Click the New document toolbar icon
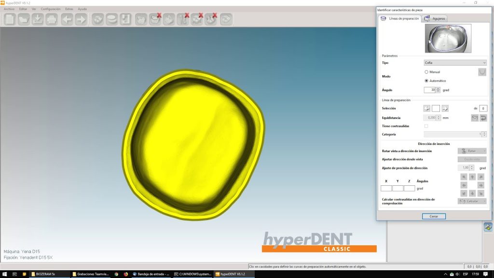494x278 pixels. tap(10, 19)
